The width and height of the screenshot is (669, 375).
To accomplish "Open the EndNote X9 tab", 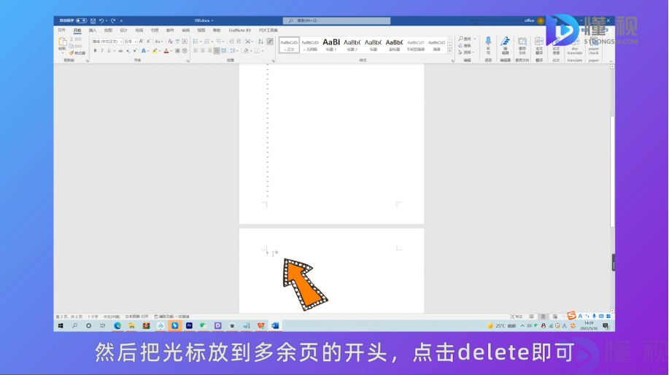I will [x=240, y=31].
